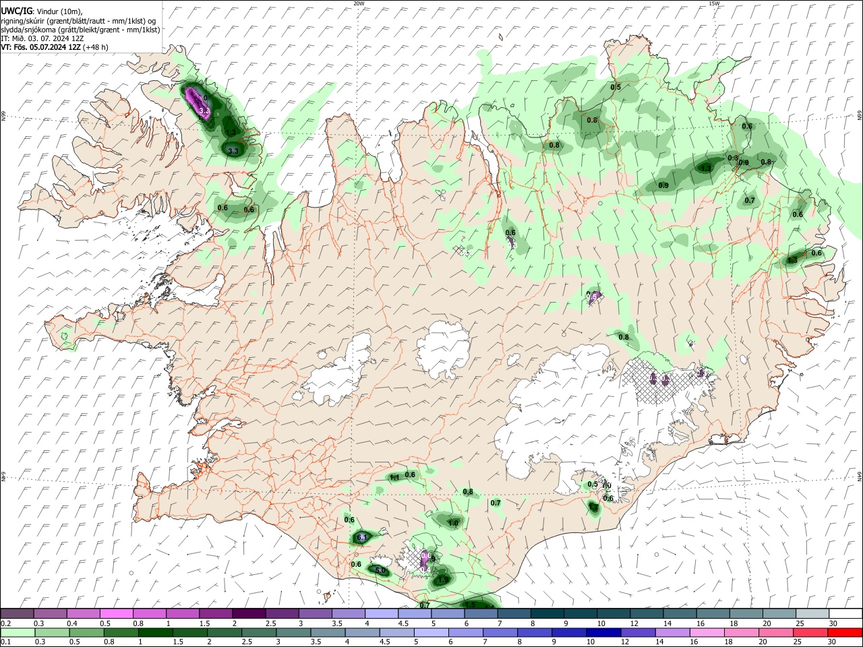Click the '15W' longitude label at the top
This screenshot has width=863, height=647.
(x=714, y=3)
